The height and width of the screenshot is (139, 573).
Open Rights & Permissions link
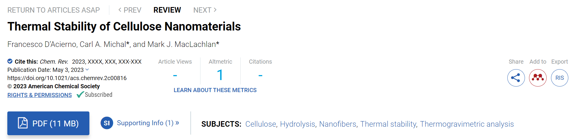(x=40, y=95)
